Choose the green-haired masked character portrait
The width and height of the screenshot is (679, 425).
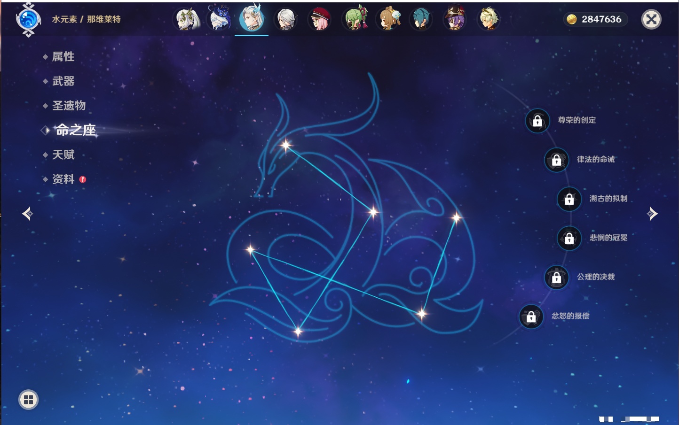pos(355,20)
